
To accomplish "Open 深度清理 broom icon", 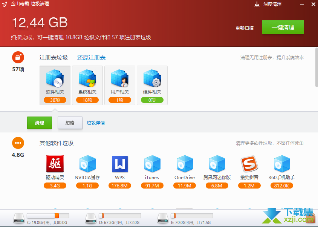I will (257, 4).
